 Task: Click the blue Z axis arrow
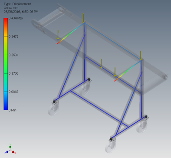coord(7,152)
